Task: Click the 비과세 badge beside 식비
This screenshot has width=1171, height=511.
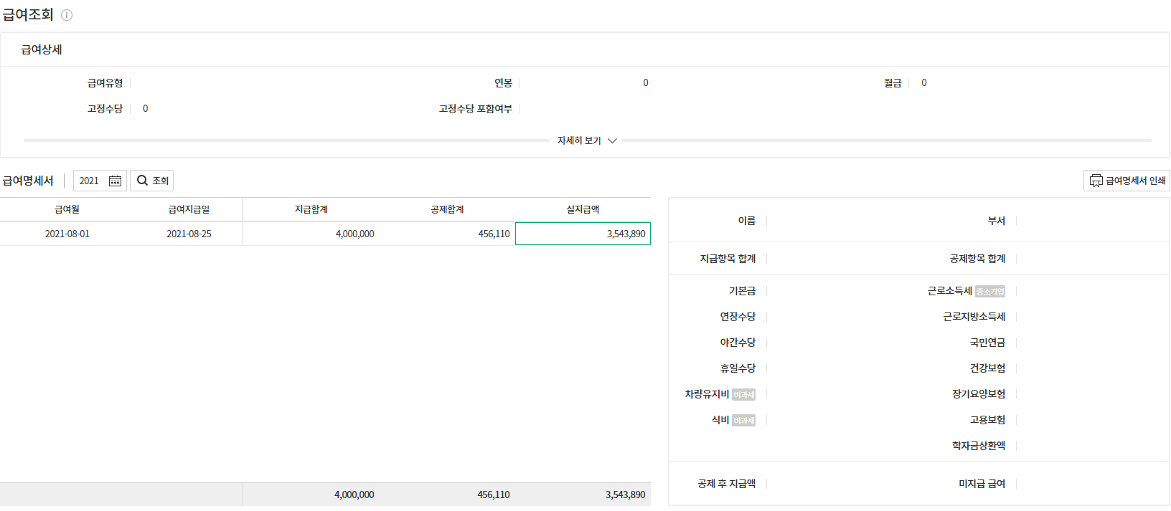Action: click(743, 421)
